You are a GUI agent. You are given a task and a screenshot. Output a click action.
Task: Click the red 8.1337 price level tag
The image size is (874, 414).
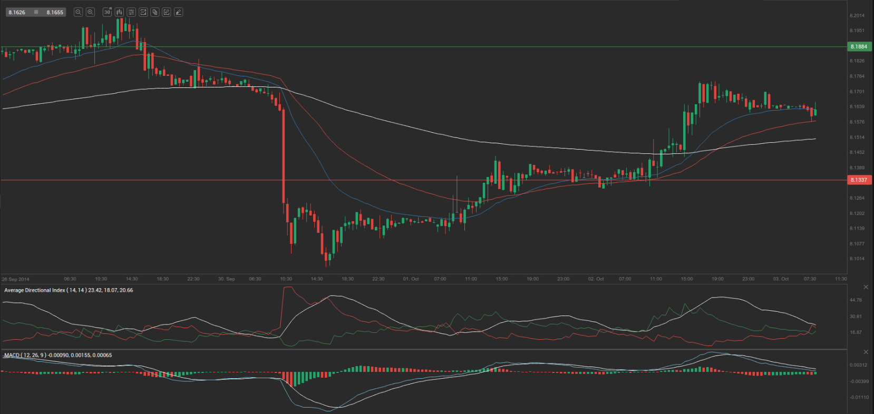(x=859, y=180)
